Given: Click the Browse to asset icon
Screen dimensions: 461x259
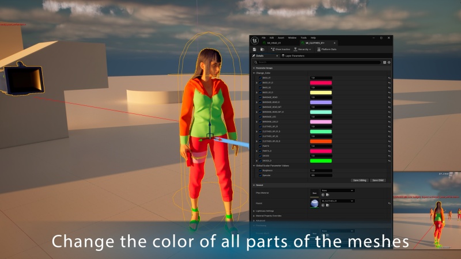Looking at the screenshot, I should tap(261, 49).
